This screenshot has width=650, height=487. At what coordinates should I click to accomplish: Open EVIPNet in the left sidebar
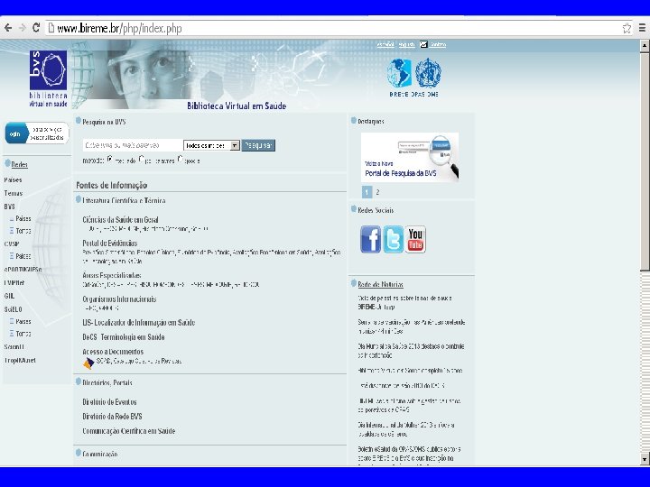click(x=14, y=282)
